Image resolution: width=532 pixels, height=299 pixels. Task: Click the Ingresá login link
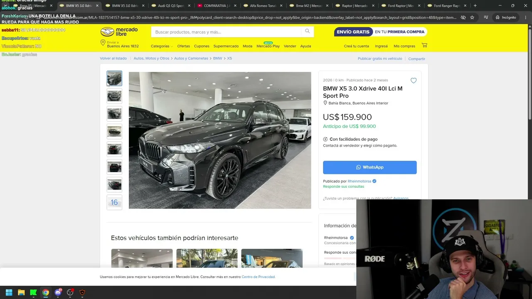pyautogui.click(x=381, y=46)
